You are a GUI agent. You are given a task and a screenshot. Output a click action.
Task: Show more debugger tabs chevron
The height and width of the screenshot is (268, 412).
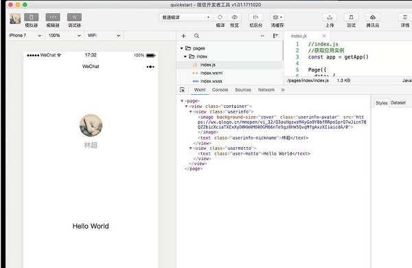(x=283, y=90)
